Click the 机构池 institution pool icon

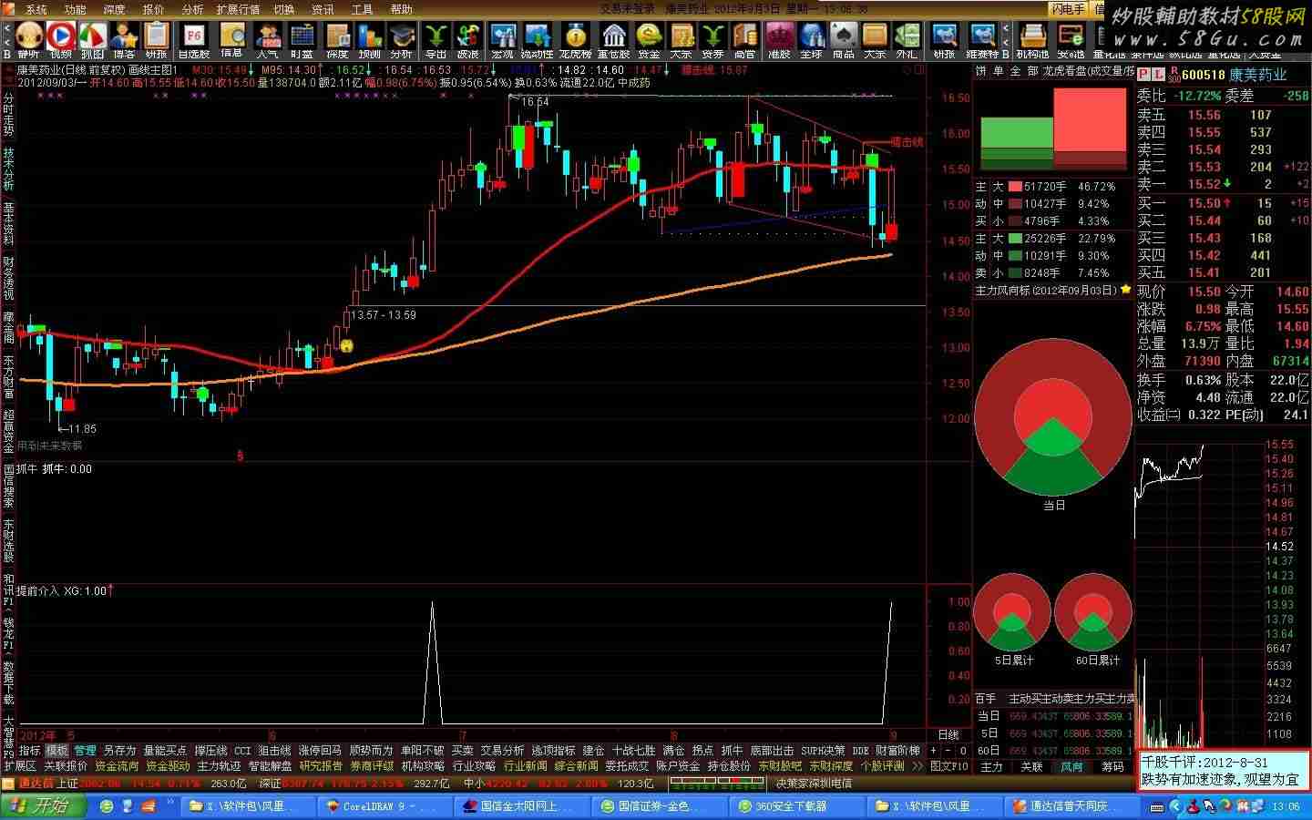[1033, 38]
